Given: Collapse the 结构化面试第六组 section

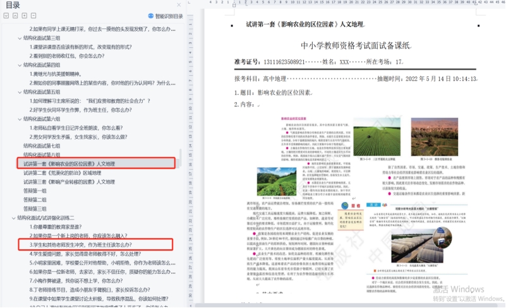Looking at the screenshot, I should tap(20, 119).
